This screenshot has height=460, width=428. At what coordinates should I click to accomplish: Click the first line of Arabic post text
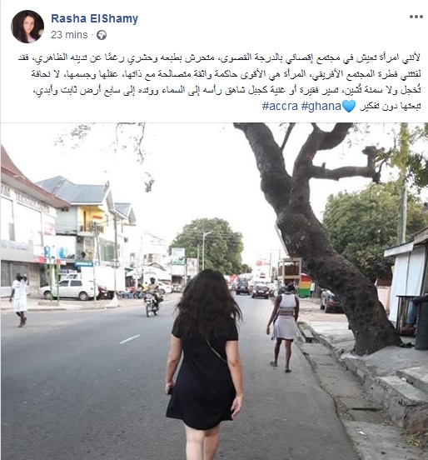point(219,57)
